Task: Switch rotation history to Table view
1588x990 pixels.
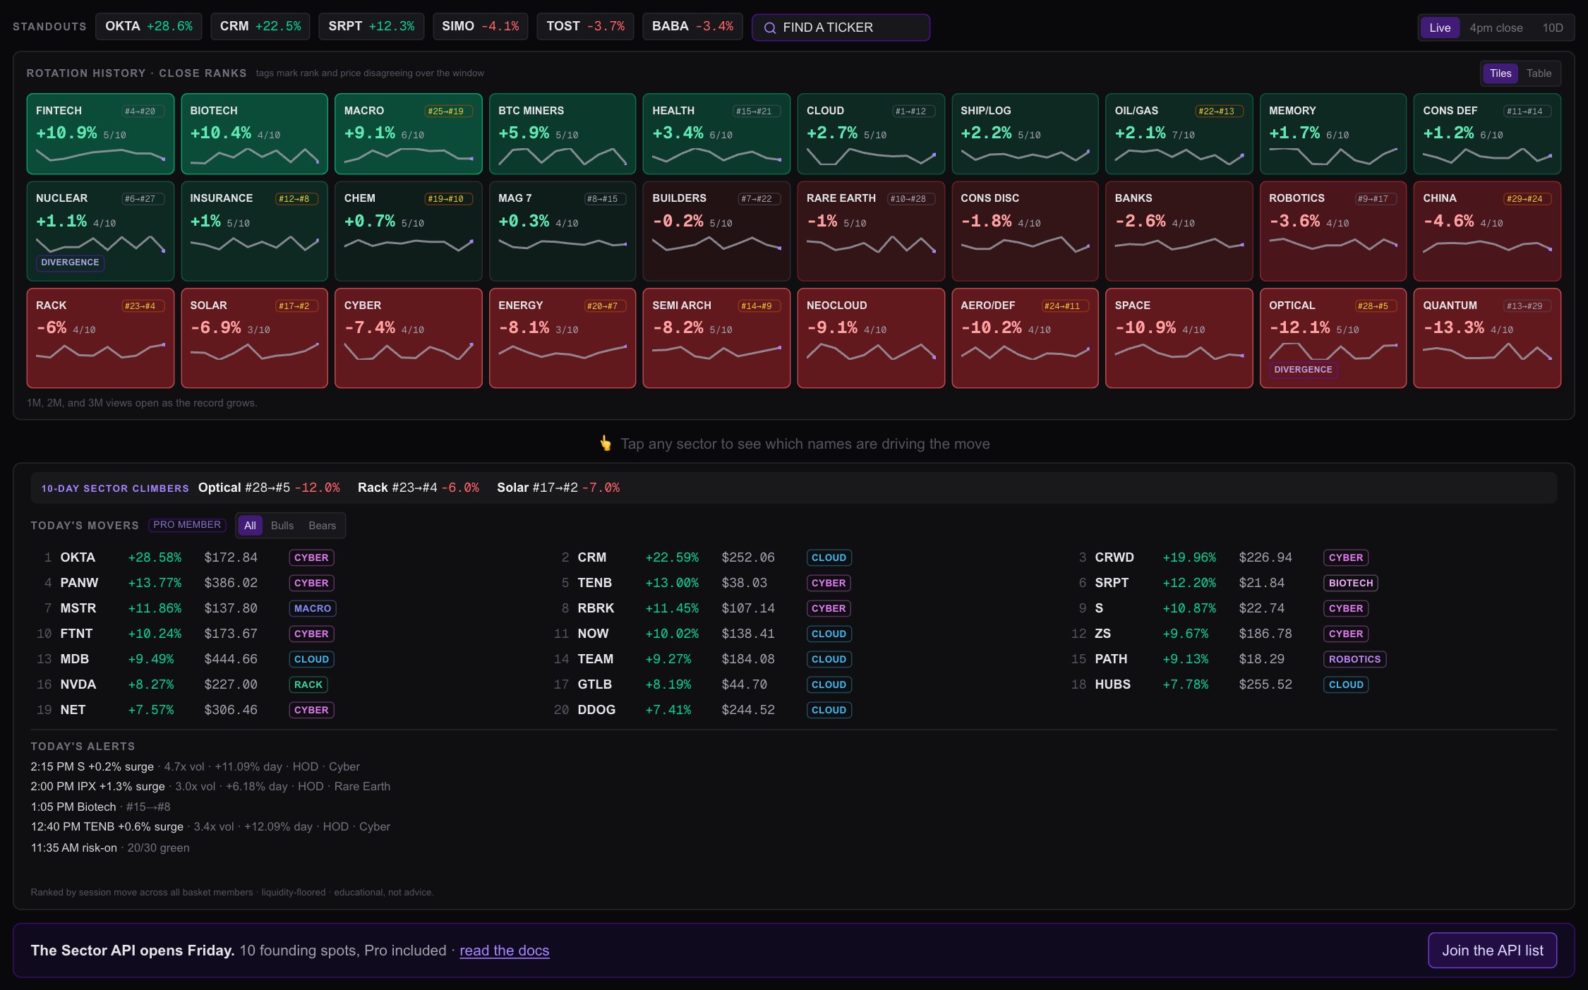Action: point(1539,73)
